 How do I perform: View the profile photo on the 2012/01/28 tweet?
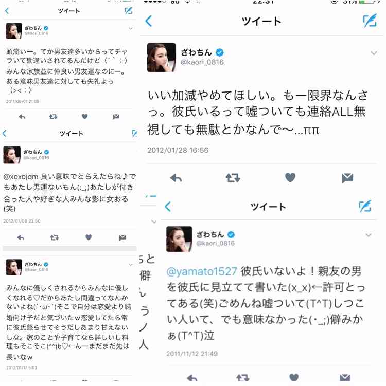coord(162,58)
